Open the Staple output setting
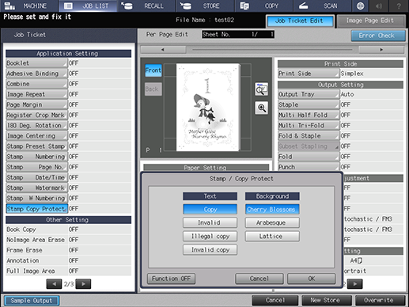409x307 pixels. [309, 104]
